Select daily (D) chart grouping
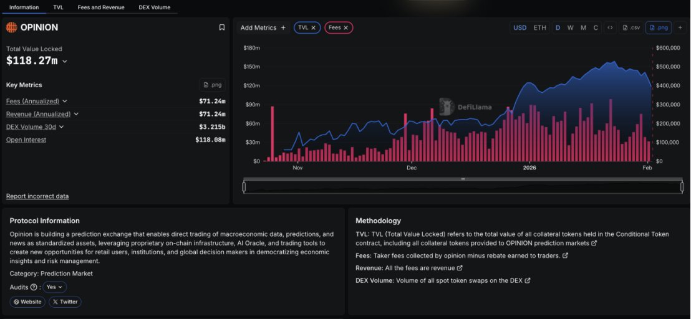 tap(558, 27)
